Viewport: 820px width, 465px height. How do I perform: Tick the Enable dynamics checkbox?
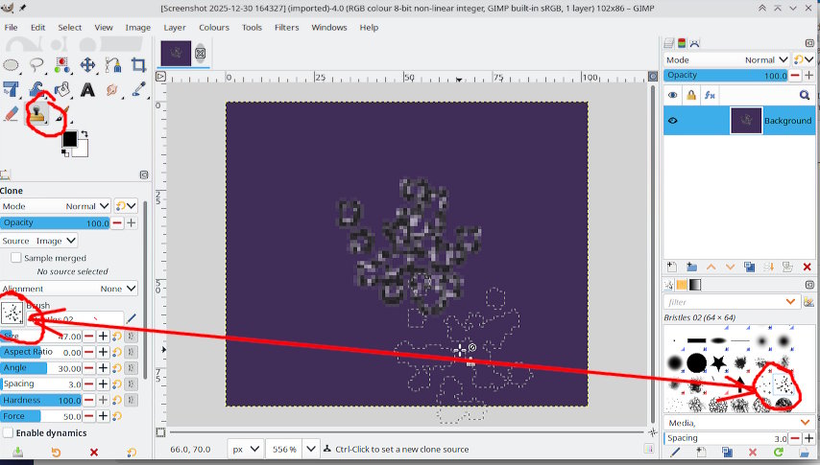pyautogui.click(x=9, y=433)
